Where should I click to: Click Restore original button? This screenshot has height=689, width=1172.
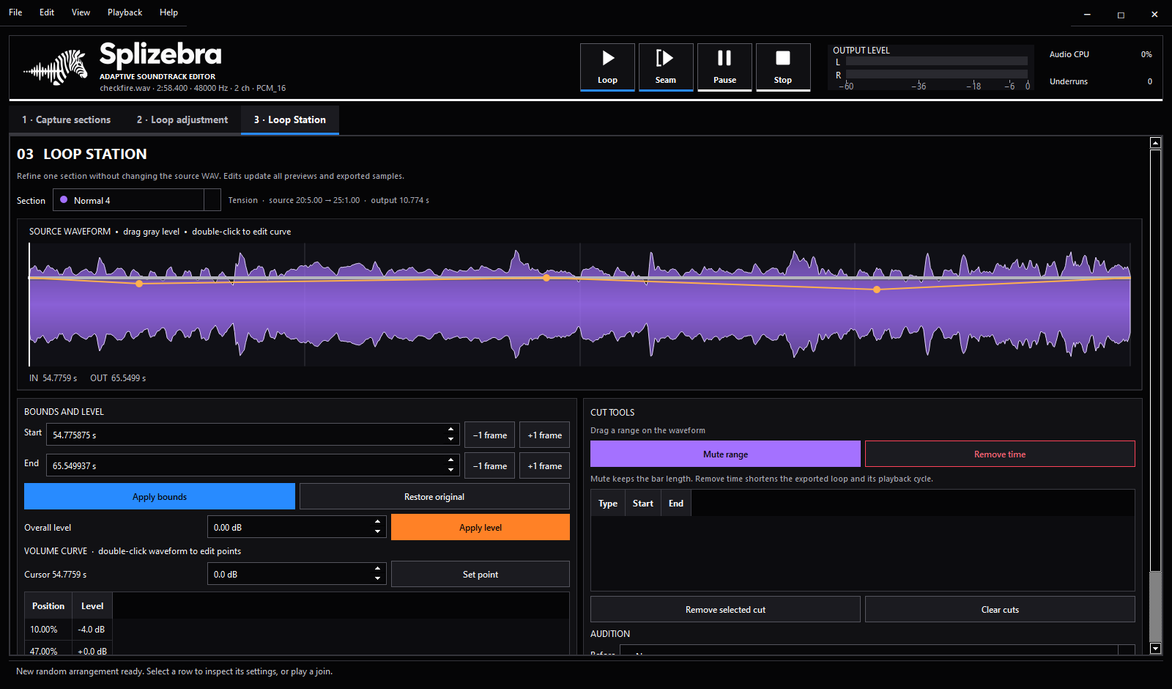pos(434,496)
